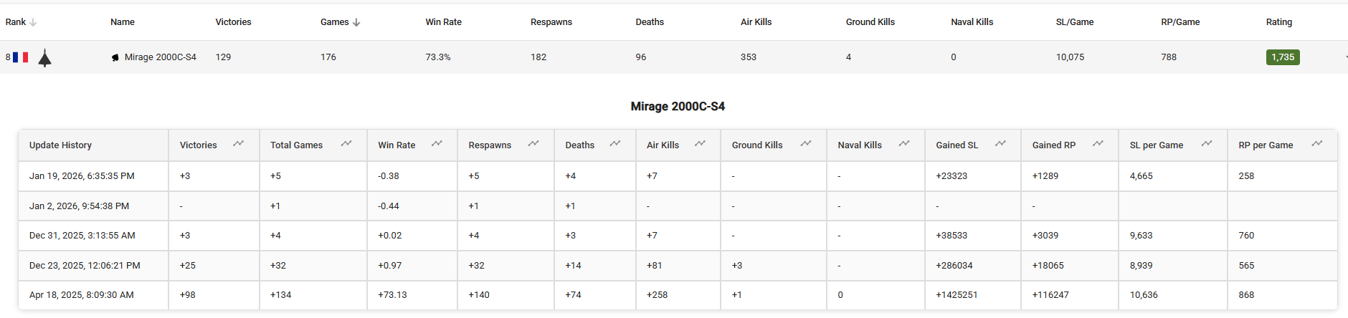This screenshot has width=1348, height=318.
Task: Show the Win Rate trend graph icon
Action: [x=437, y=144]
